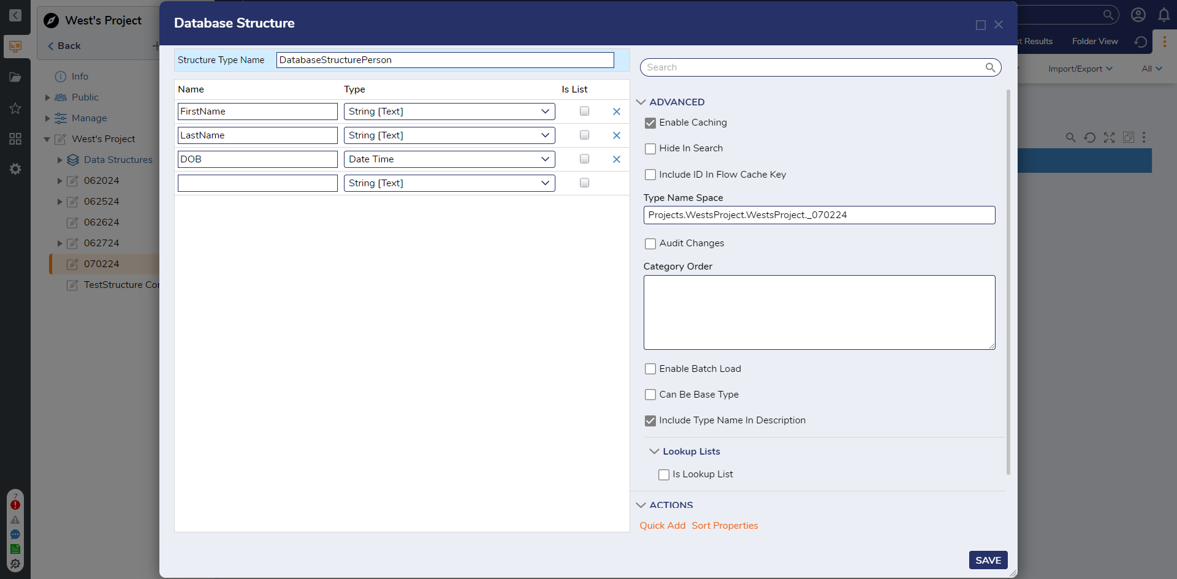Click the expand fullscreen arrows icon

[x=1110, y=137]
